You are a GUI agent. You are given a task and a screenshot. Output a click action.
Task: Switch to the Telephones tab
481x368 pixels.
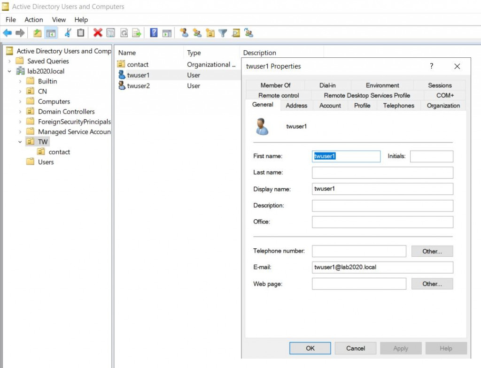click(x=398, y=106)
